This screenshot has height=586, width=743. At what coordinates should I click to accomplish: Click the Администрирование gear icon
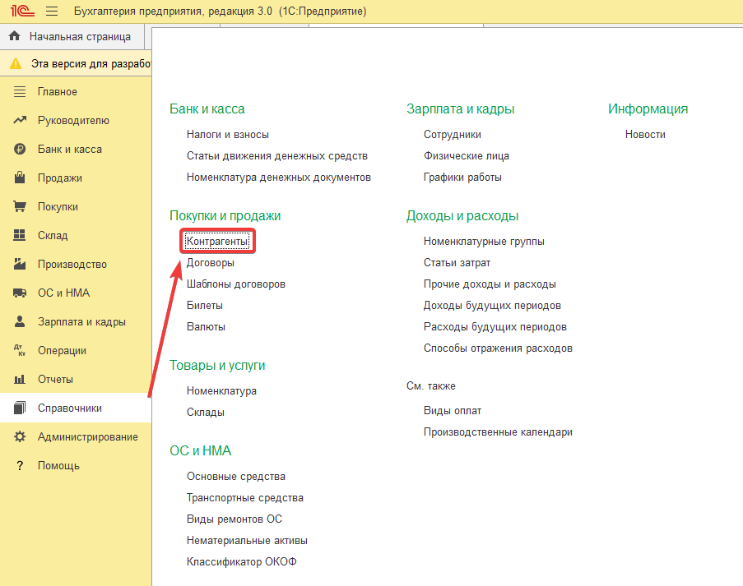(20, 437)
